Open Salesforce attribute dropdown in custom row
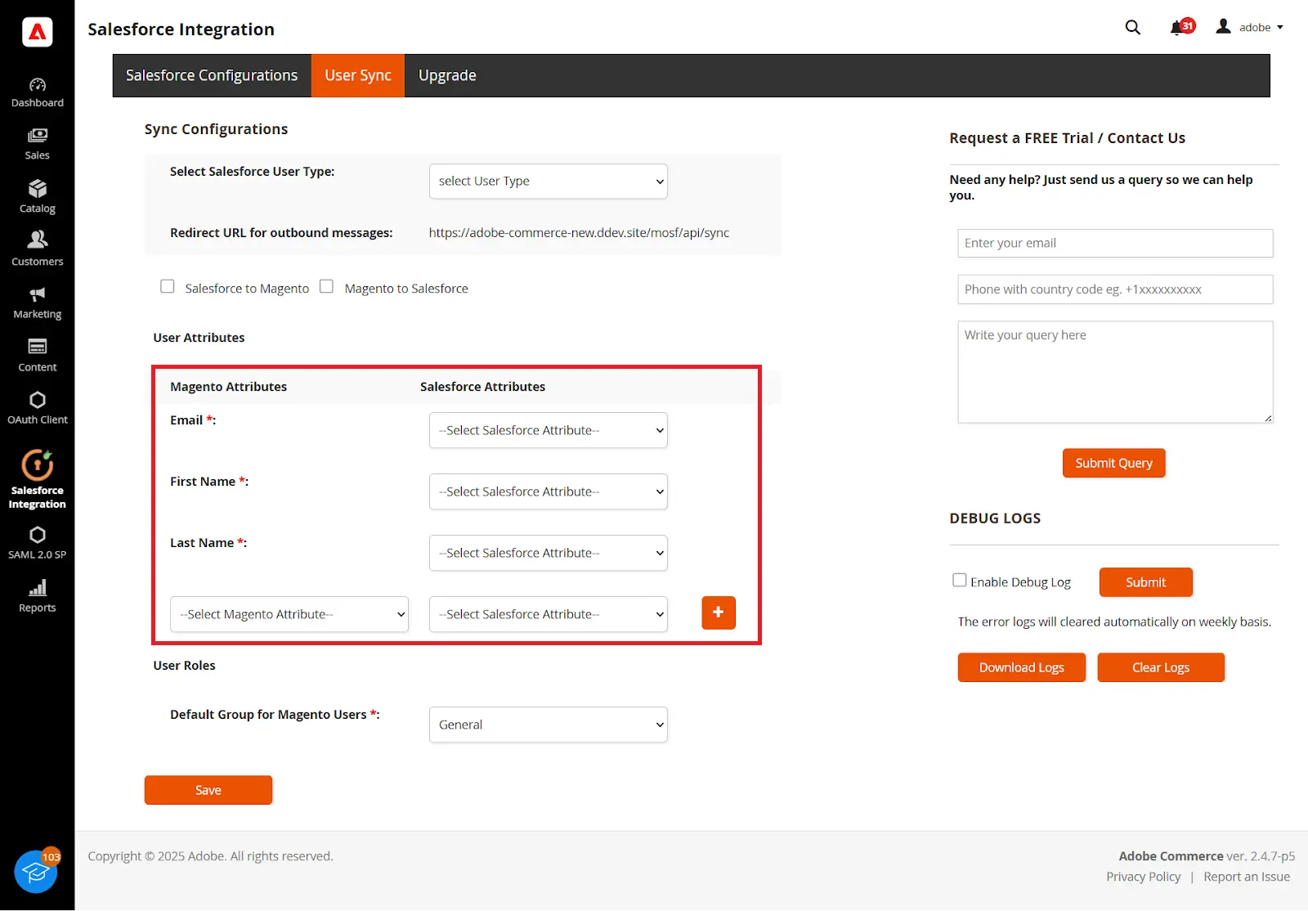 [549, 614]
